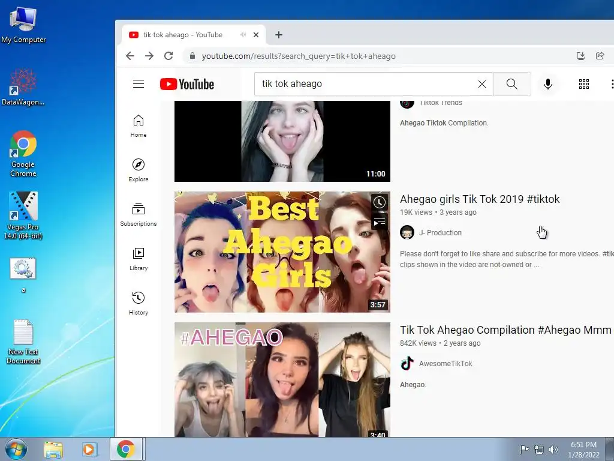Click the magnifier search button
Screen dimensions: 614x461
(x=512, y=84)
